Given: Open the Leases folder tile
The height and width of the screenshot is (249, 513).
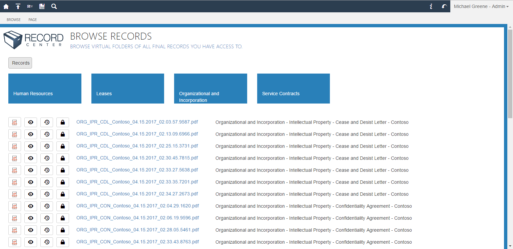Looking at the screenshot, I should tap(128, 89).
